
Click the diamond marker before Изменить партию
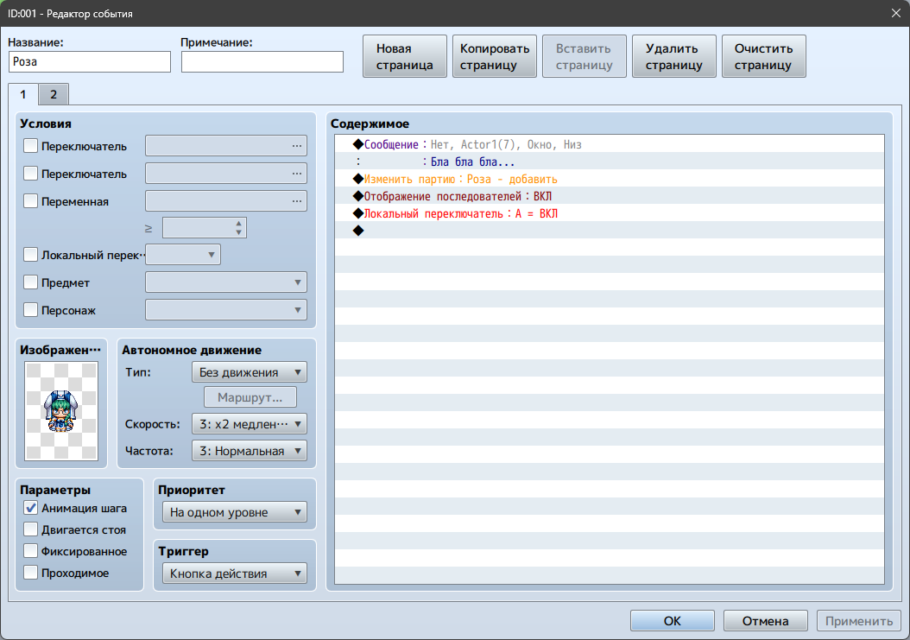click(358, 179)
